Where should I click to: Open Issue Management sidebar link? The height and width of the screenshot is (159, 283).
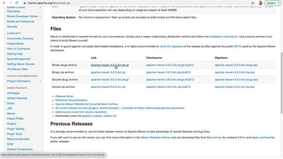tap(19, 59)
